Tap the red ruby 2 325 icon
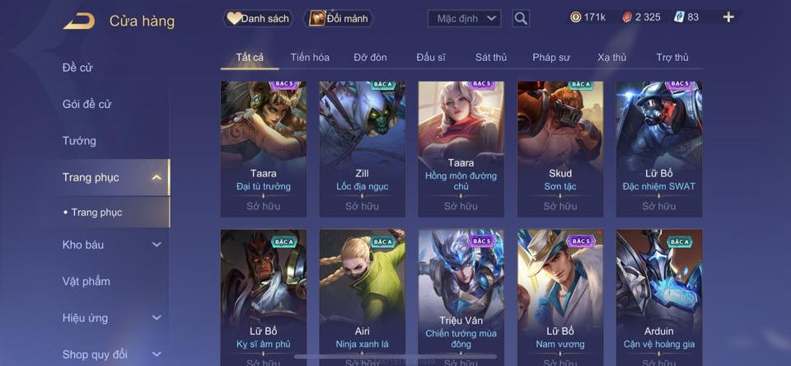 pyautogui.click(x=627, y=17)
